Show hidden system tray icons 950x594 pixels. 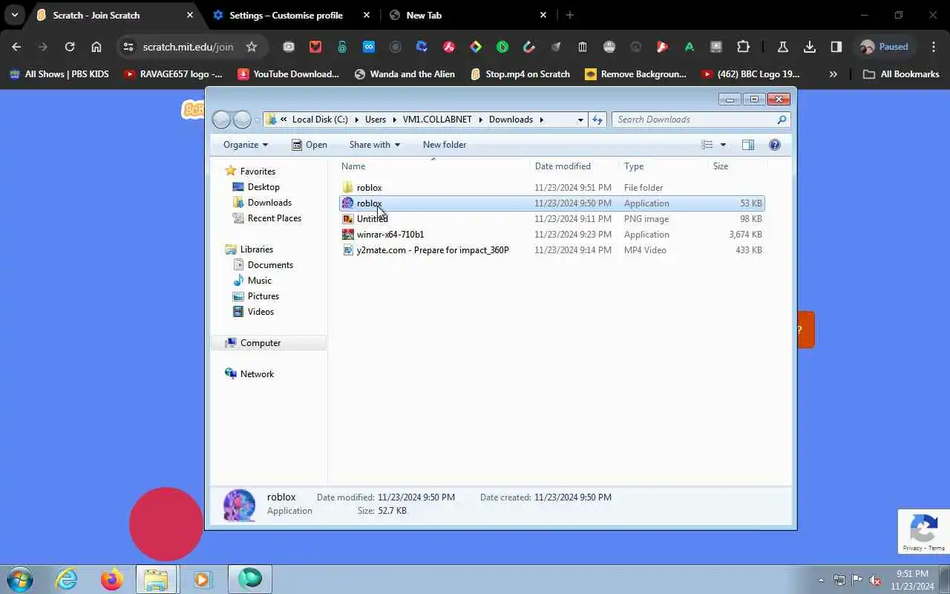(821, 580)
